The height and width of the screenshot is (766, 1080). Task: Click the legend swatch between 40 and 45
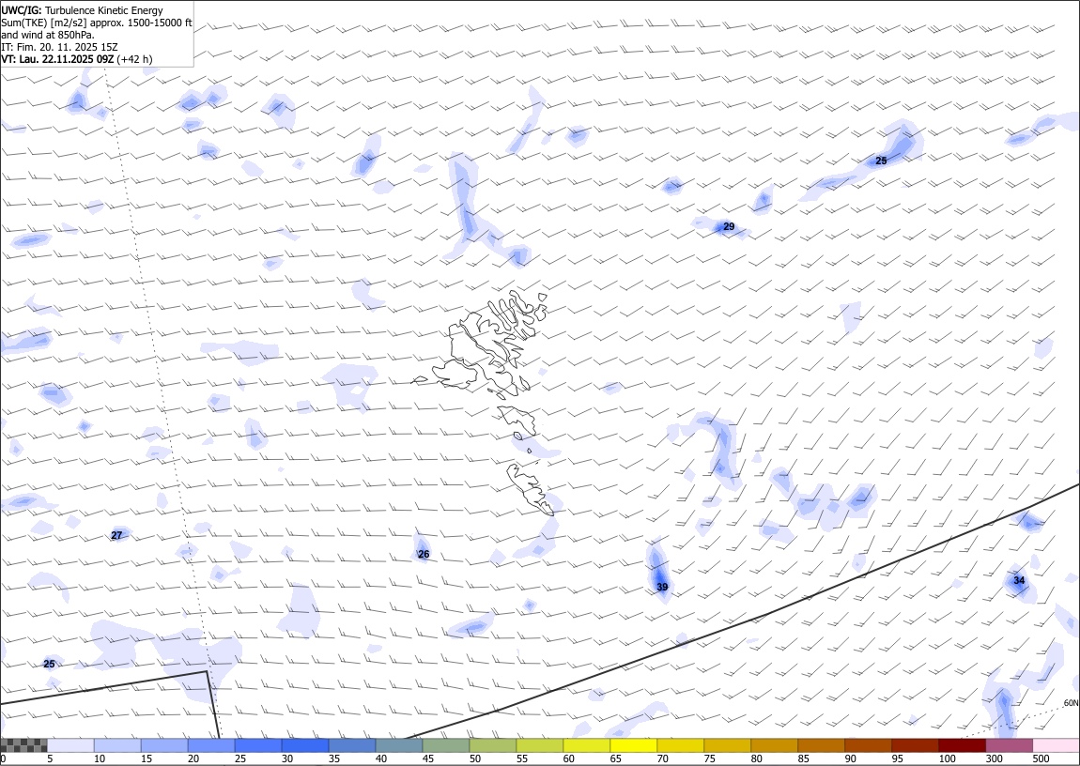tap(399, 745)
